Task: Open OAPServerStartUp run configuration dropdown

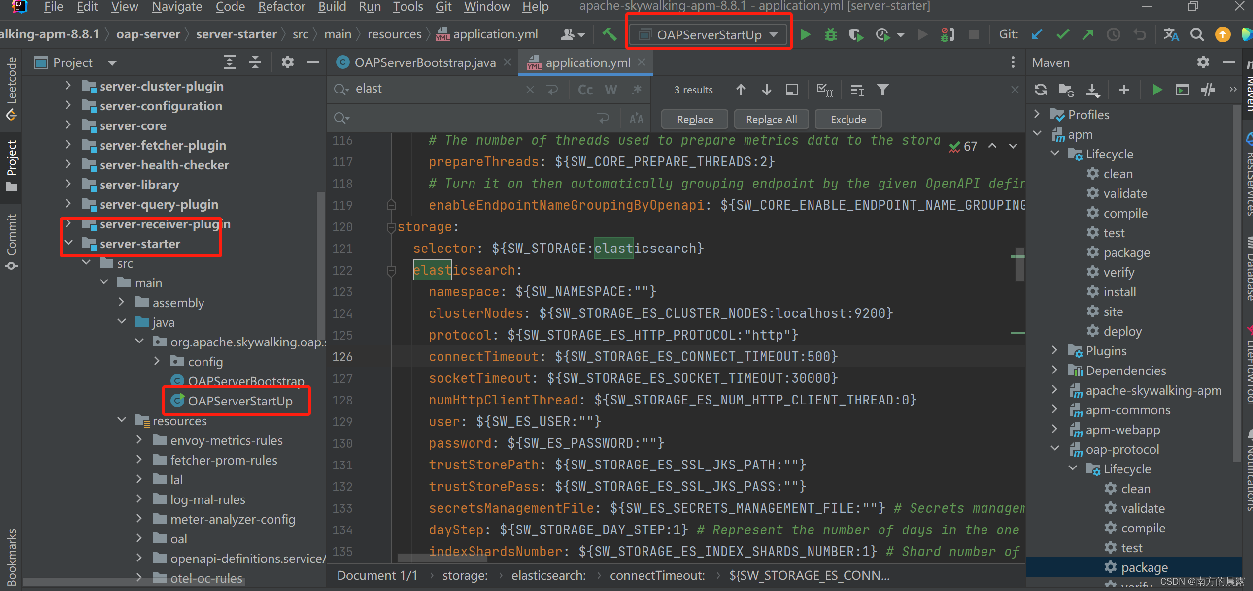Action: (x=710, y=34)
